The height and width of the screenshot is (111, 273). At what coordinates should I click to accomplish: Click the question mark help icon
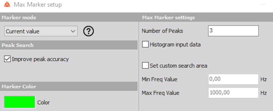coord(89,31)
